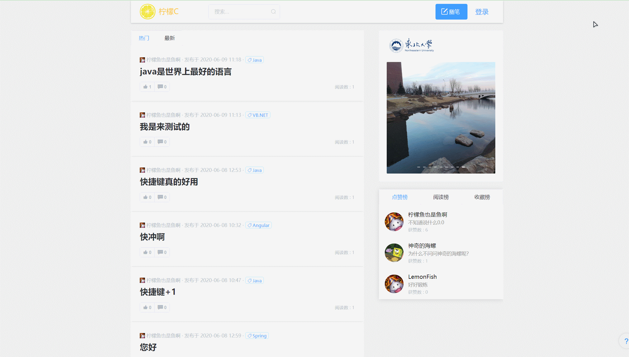Select the 阅读榜 ranking tab

441,197
